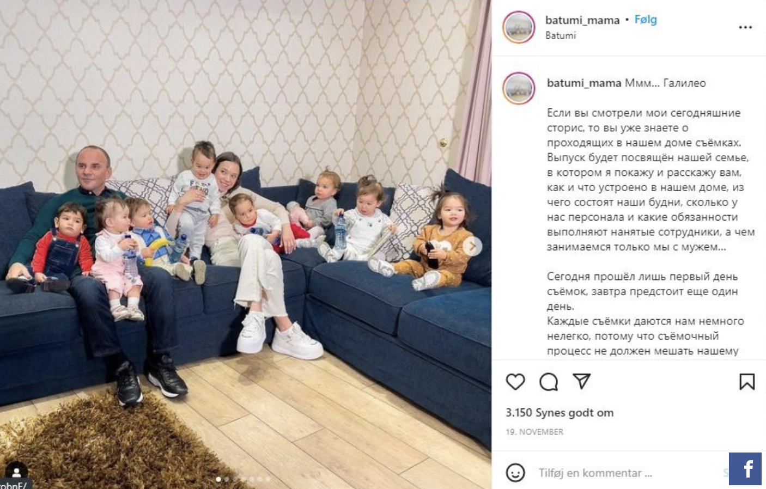
Task: Click batumi_mama avatar in the header
Action: tap(519, 27)
